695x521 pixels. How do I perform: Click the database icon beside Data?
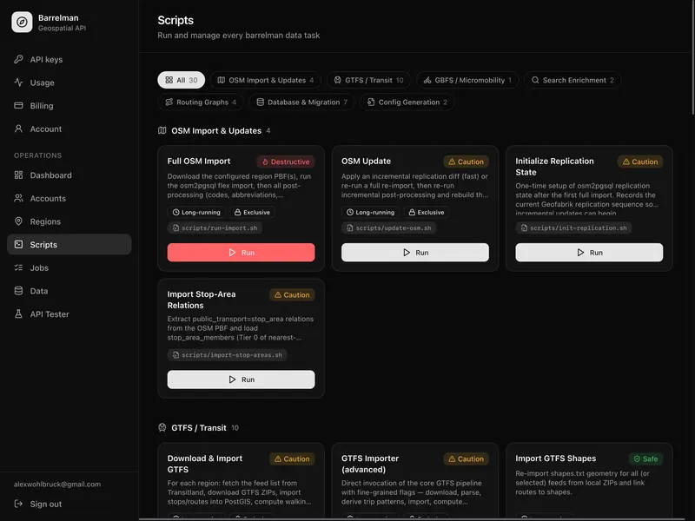(18, 291)
